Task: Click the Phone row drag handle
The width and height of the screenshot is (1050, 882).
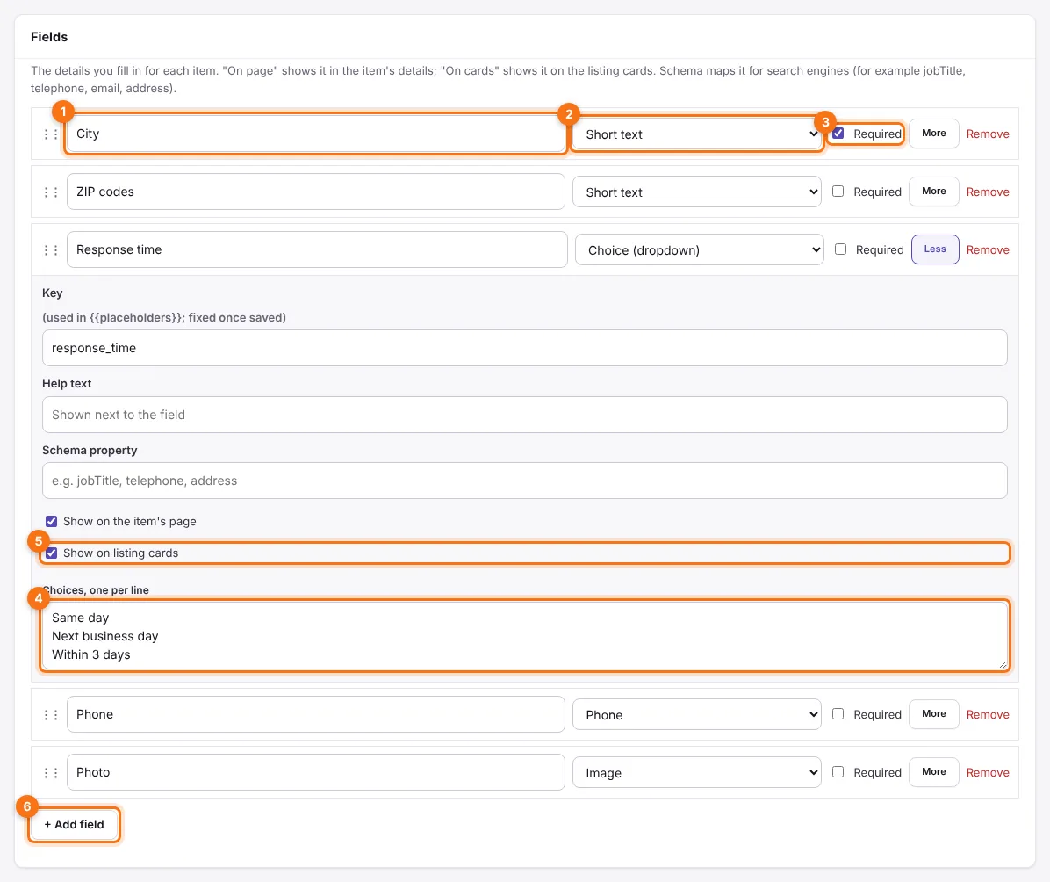Action: click(51, 715)
